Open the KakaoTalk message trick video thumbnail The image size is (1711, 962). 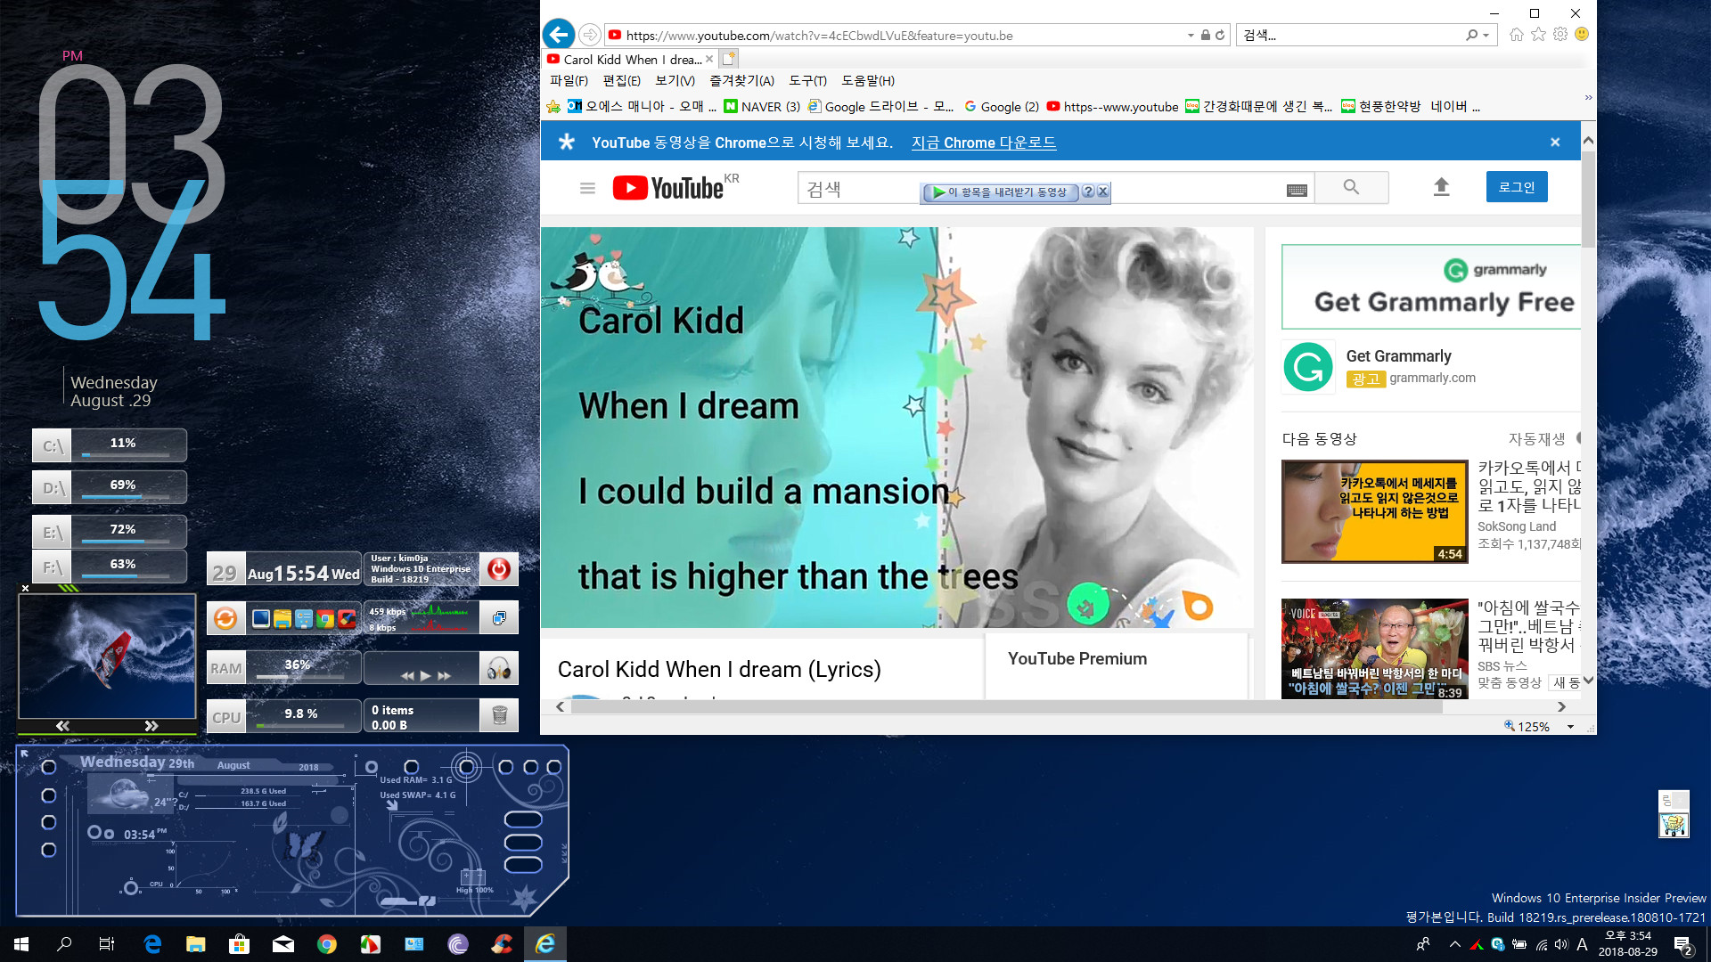tap(1374, 511)
